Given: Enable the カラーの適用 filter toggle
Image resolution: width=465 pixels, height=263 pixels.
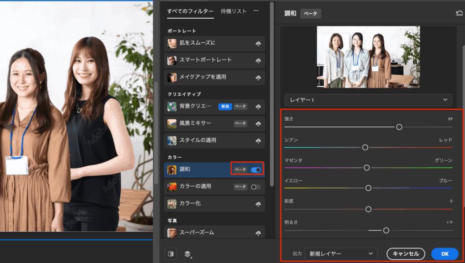Looking at the screenshot, I should 256,187.
